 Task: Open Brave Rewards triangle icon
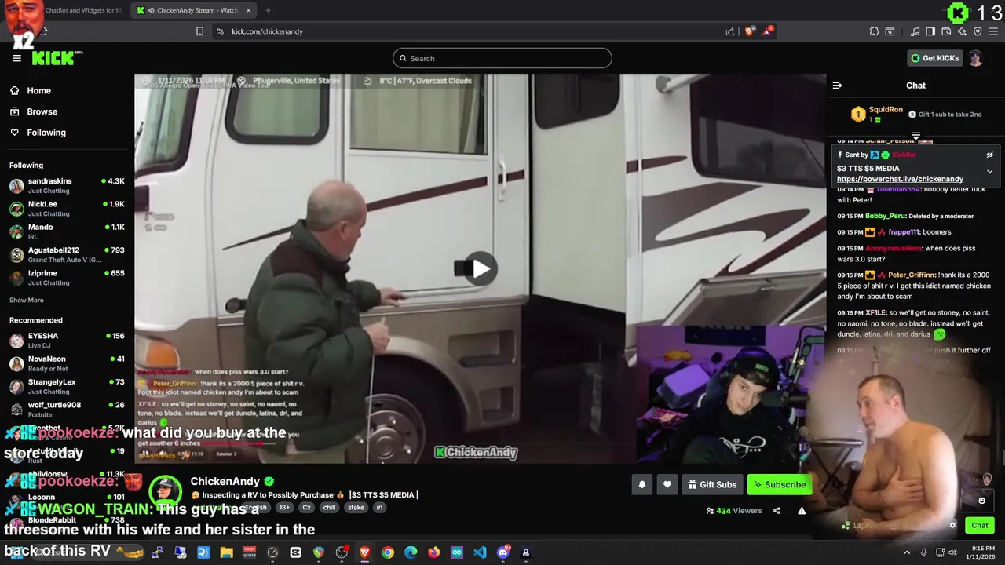(x=768, y=31)
